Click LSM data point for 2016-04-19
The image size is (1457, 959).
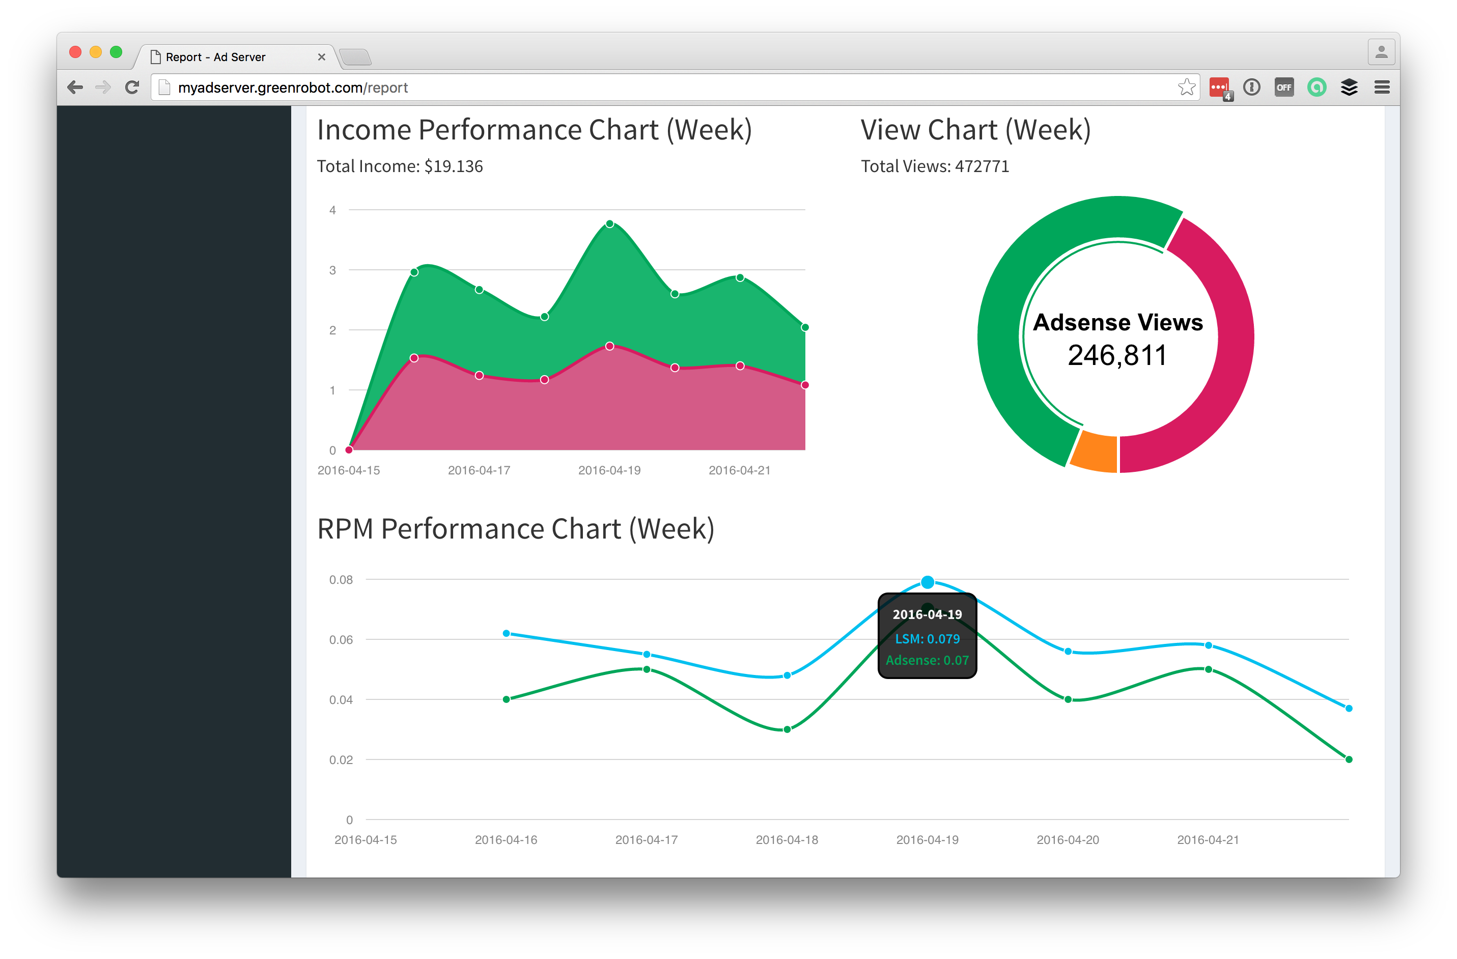tap(928, 582)
